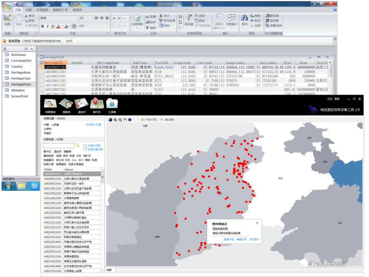The height and width of the screenshot is (277, 369).
Task: Open the file explorer taskbar icon
Action: click(x=21, y=186)
